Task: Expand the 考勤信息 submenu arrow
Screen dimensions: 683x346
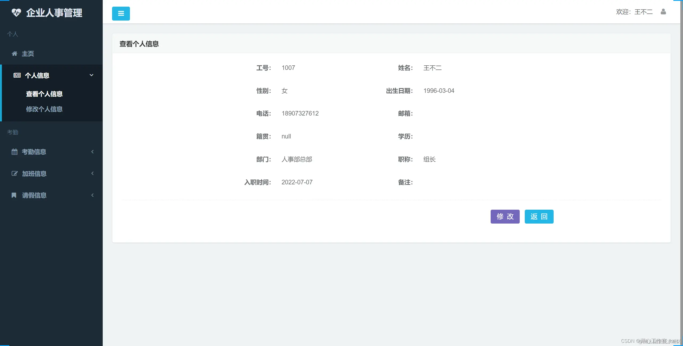Action: [92, 152]
